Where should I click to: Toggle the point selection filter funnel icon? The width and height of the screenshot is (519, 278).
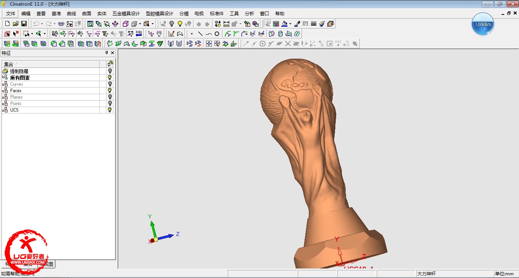(x=89, y=34)
